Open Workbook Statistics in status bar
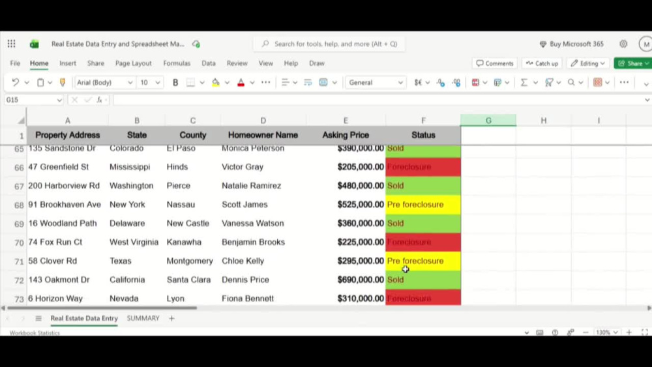This screenshot has width=652, height=367. [35, 333]
